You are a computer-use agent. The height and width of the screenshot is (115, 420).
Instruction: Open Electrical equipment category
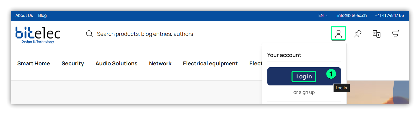click(x=210, y=63)
